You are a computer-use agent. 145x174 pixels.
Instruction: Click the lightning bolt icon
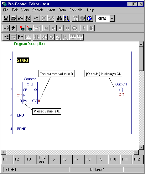click(13, 28)
